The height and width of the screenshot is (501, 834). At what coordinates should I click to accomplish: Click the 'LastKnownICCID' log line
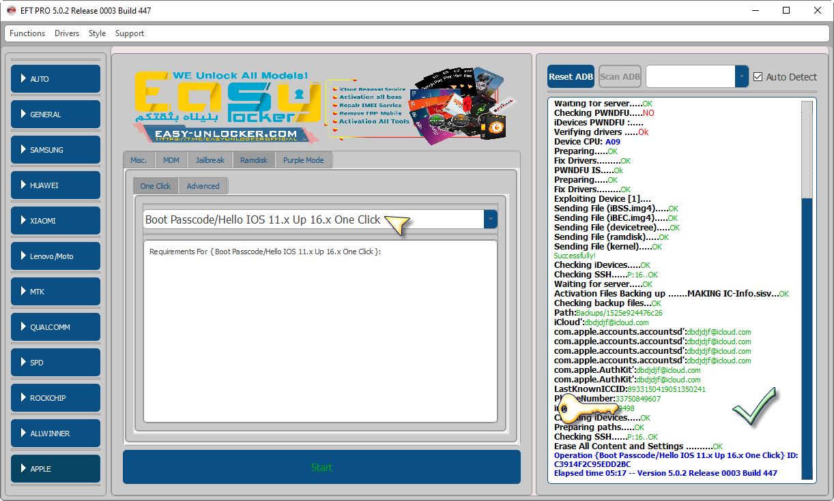click(630, 389)
